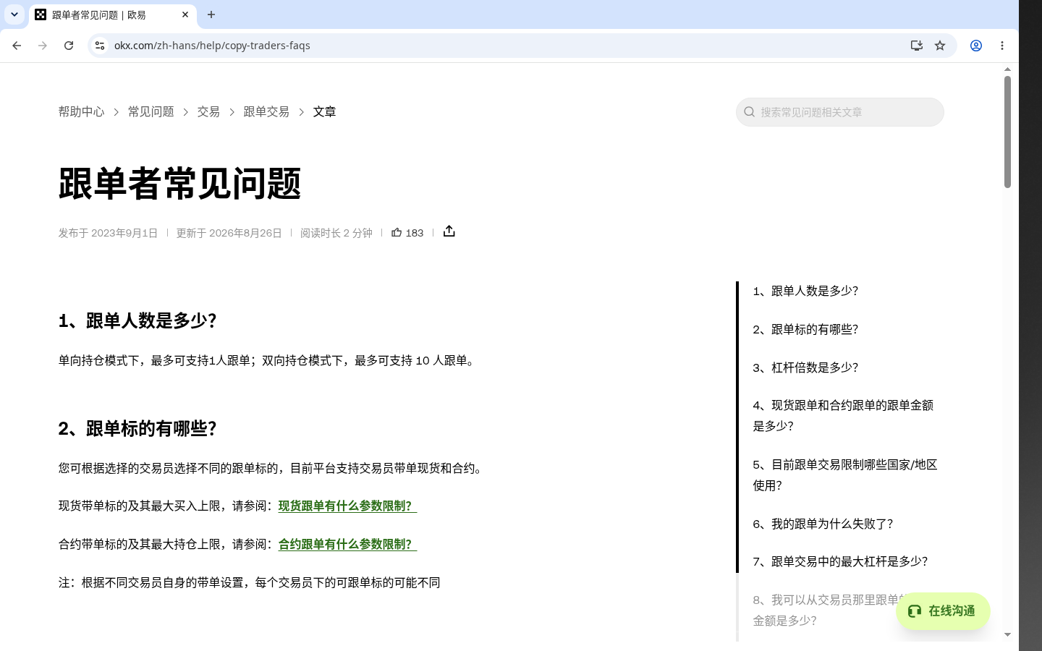
Task: Click the page vertical scrollbar thumb
Action: (1007, 132)
